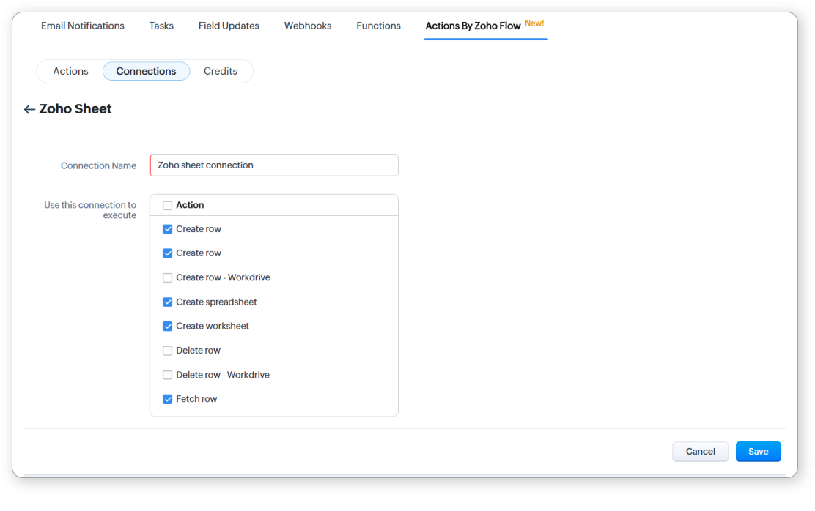Click the 'New!' badge on Zoho Flow tab

click(x=534, y=23)
